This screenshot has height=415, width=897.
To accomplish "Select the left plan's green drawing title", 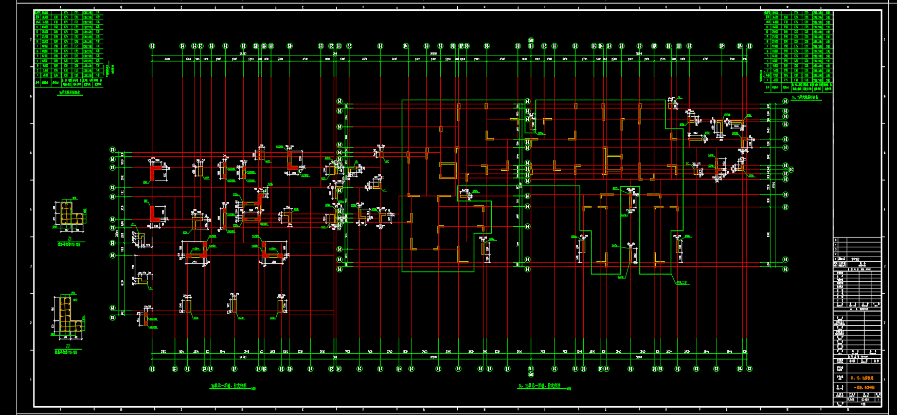I will [229, 386].
